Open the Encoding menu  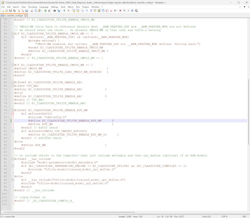point(33,7)
